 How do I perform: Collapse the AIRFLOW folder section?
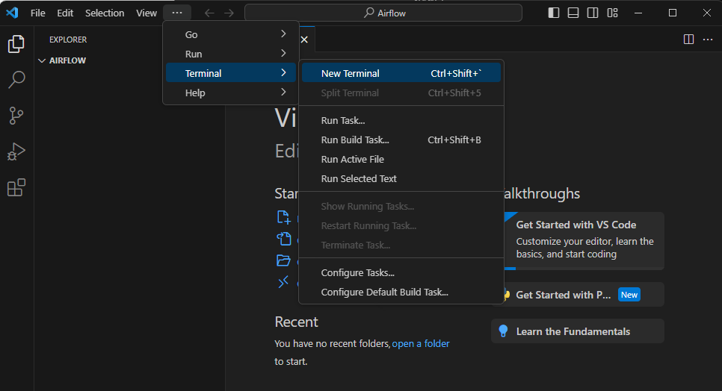42,60
